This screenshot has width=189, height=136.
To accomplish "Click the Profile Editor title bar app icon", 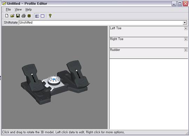I will click(x=4, y=4).
